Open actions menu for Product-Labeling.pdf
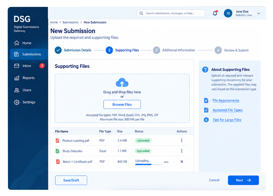 click(182, 141)
